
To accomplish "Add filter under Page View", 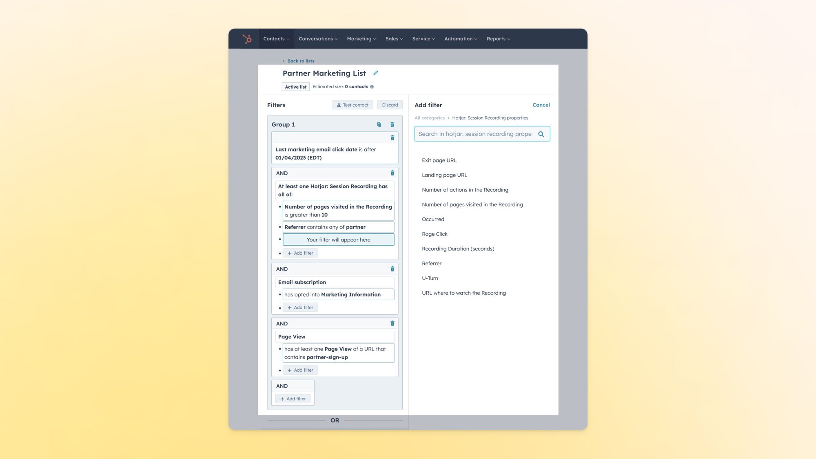I will click(300, 370).
